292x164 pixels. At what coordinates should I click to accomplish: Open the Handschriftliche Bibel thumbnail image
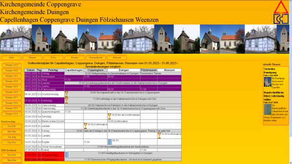267,109
